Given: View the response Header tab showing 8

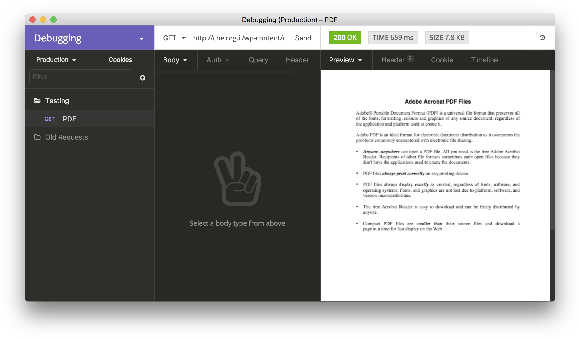Looking at the screenshot, I should click(x=394, y=60).
